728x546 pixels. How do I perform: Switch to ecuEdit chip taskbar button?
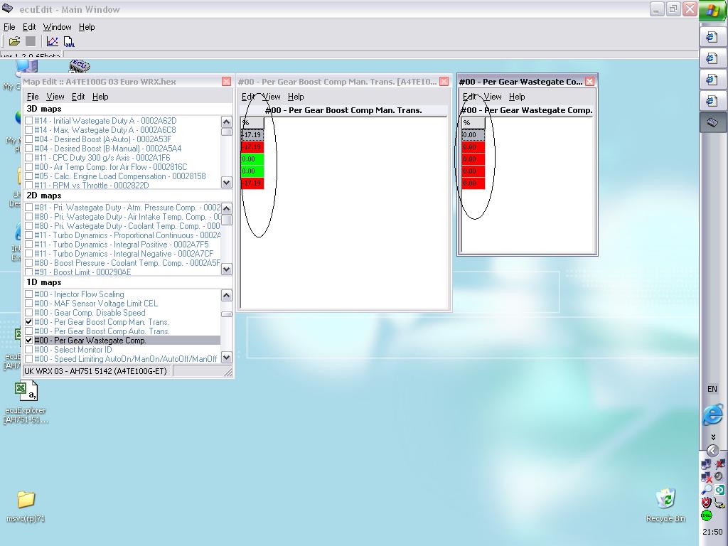pyautogui.click(x=712, y=122)
